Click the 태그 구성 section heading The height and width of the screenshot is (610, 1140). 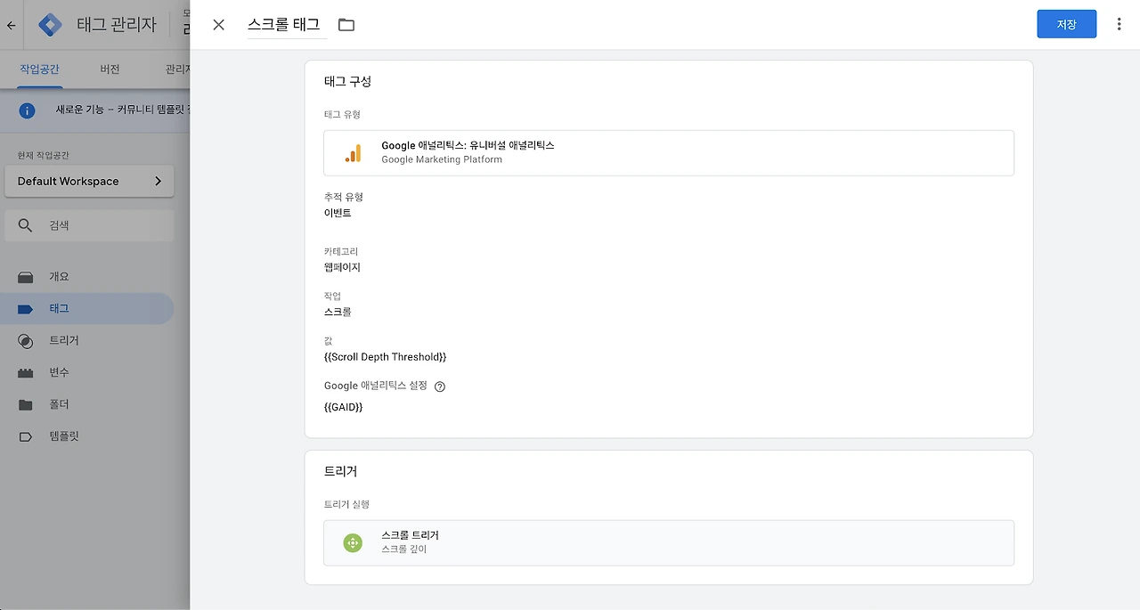pos(347,81)
